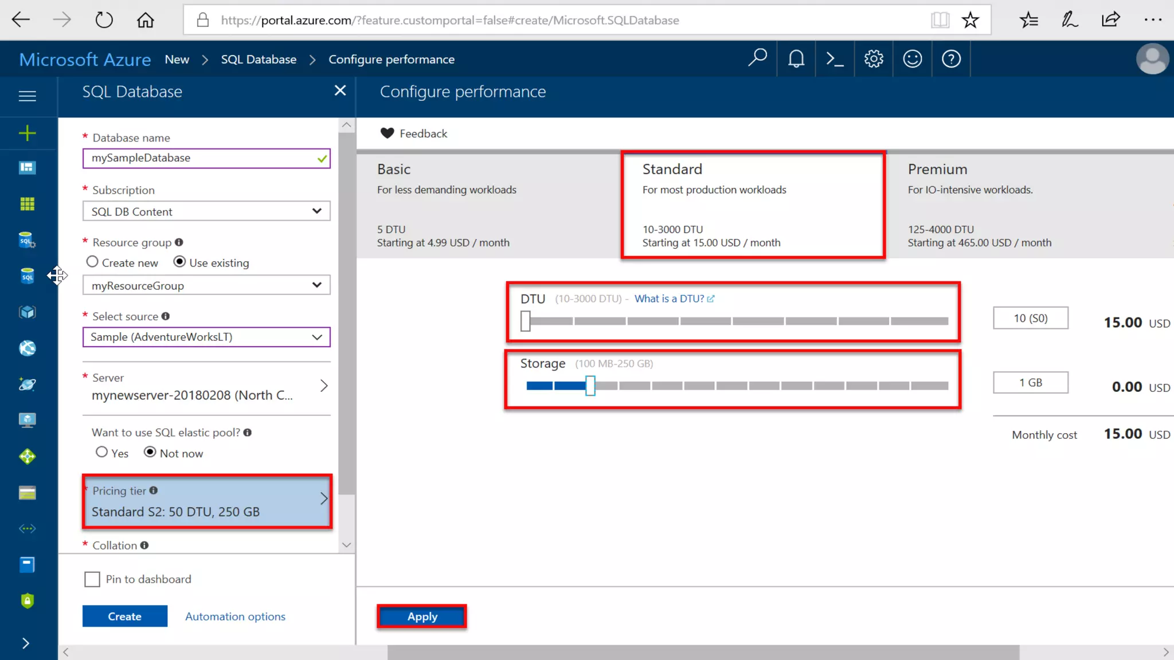Open Automation options link
Image resolution: width=1174 pixels, height=660 pixels.
click(235, 616)
